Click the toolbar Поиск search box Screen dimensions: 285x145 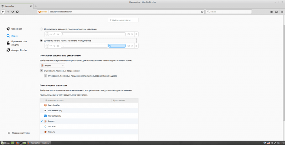(x=229, y=12)
